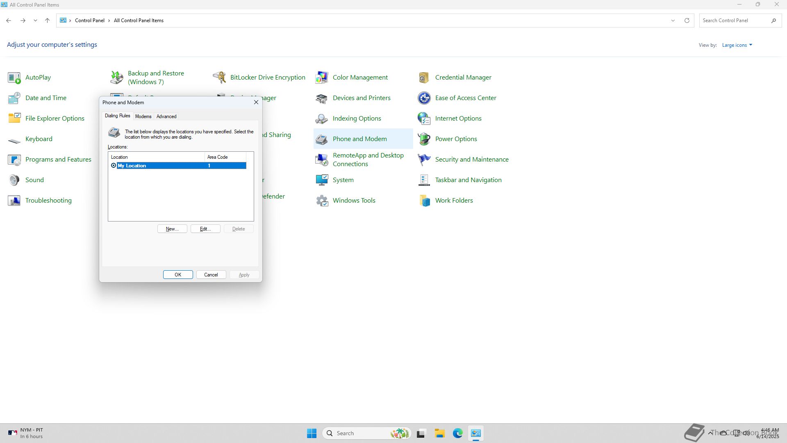Cancel the Phone and Modem dialog
Screen dimensions: 787x443
[x=211, y=275]
